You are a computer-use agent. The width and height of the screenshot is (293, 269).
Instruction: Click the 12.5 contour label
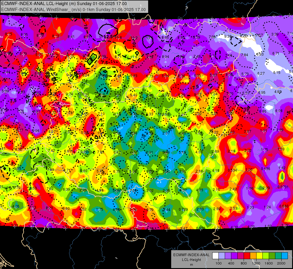pyautogui.click(x=109, y=36)
